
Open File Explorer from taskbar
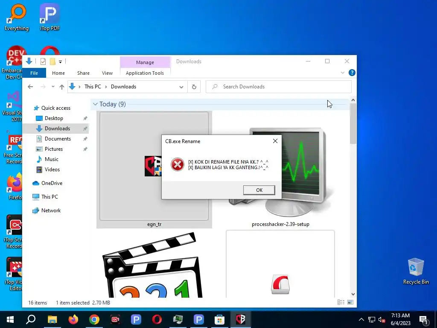(52, 319)
